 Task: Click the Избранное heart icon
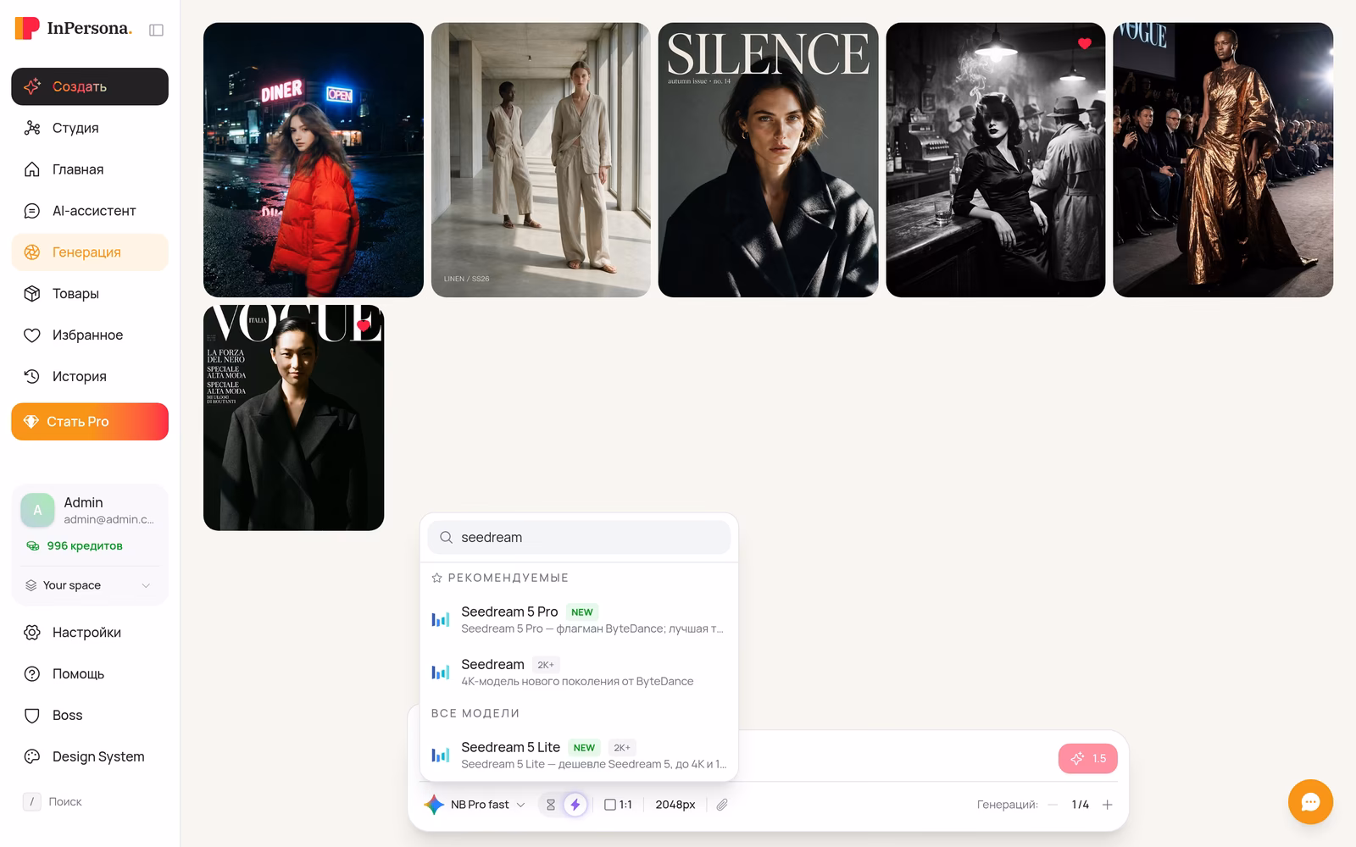[x=32, y=335]
